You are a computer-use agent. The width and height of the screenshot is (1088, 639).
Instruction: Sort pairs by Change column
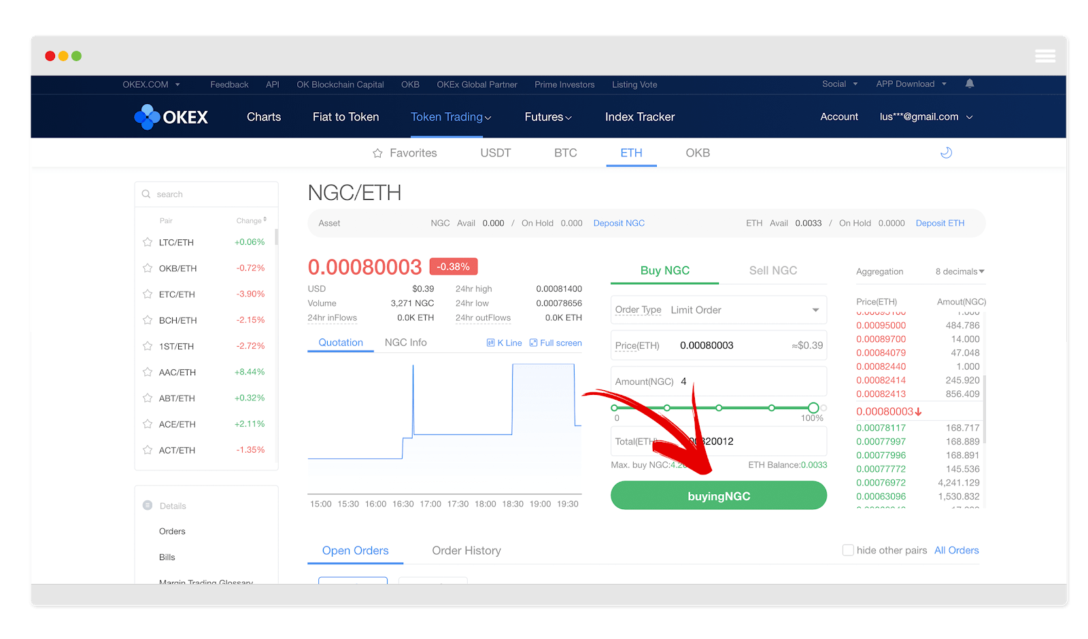[252, 220]
